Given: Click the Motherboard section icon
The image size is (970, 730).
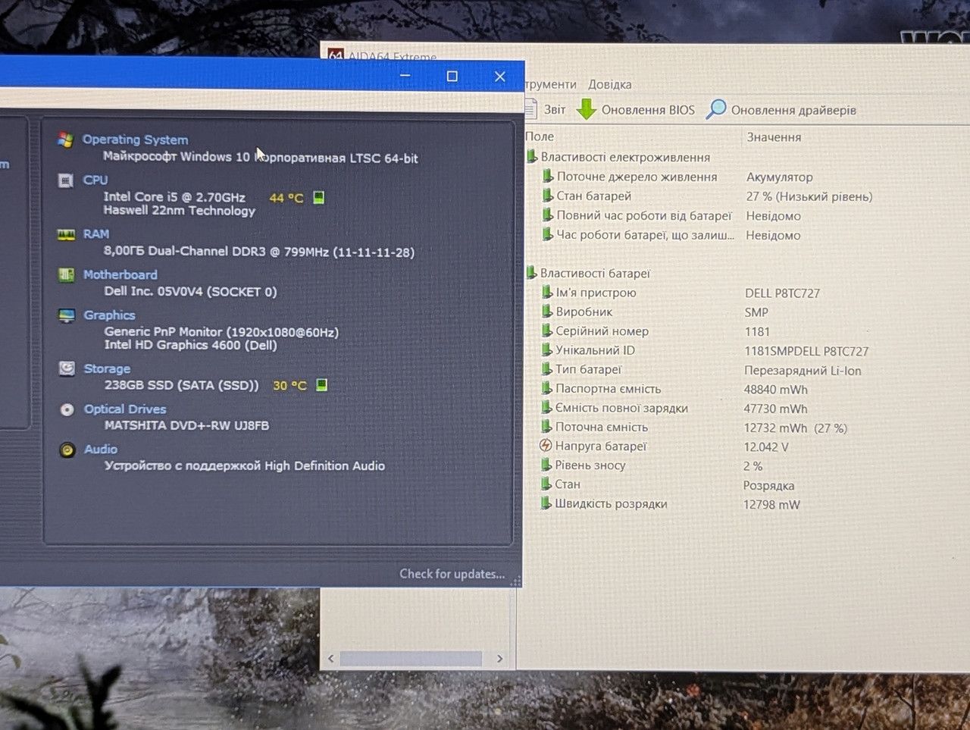Looking at the screenshot, I should [67, 275].
